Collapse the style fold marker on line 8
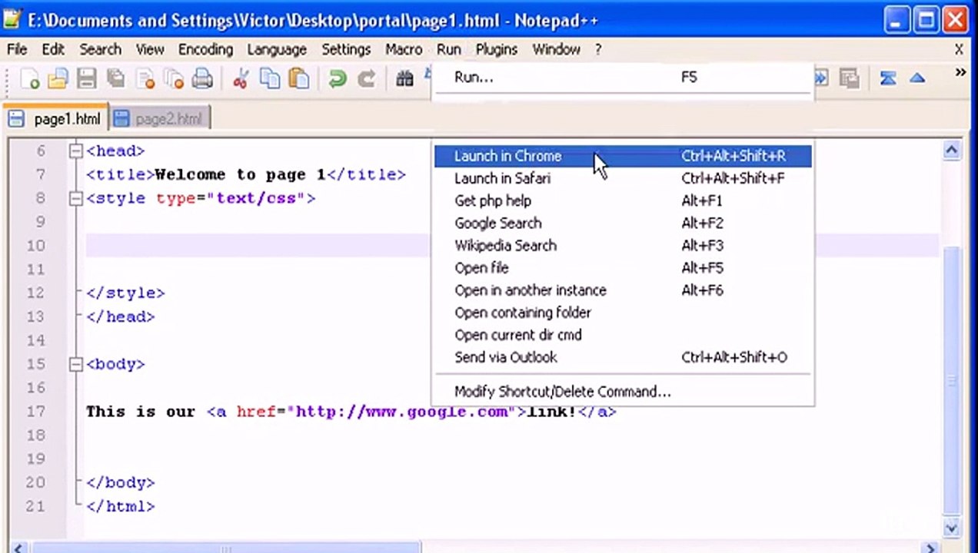 pyautogui.click(x=75, y=198)
